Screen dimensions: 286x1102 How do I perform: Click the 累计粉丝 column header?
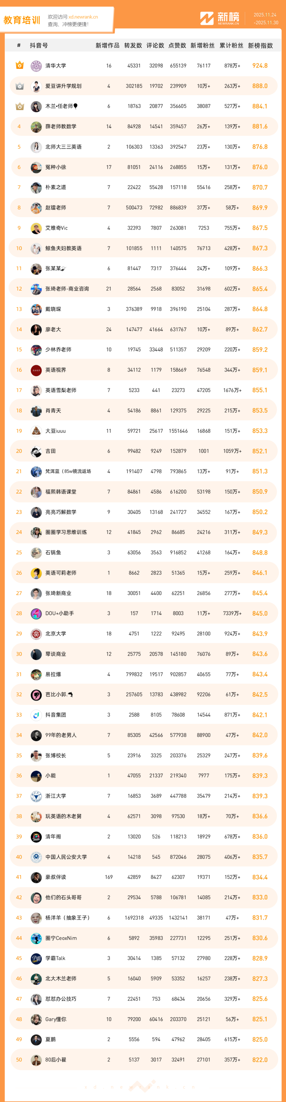pyautogui.click(x=231, y=45)
